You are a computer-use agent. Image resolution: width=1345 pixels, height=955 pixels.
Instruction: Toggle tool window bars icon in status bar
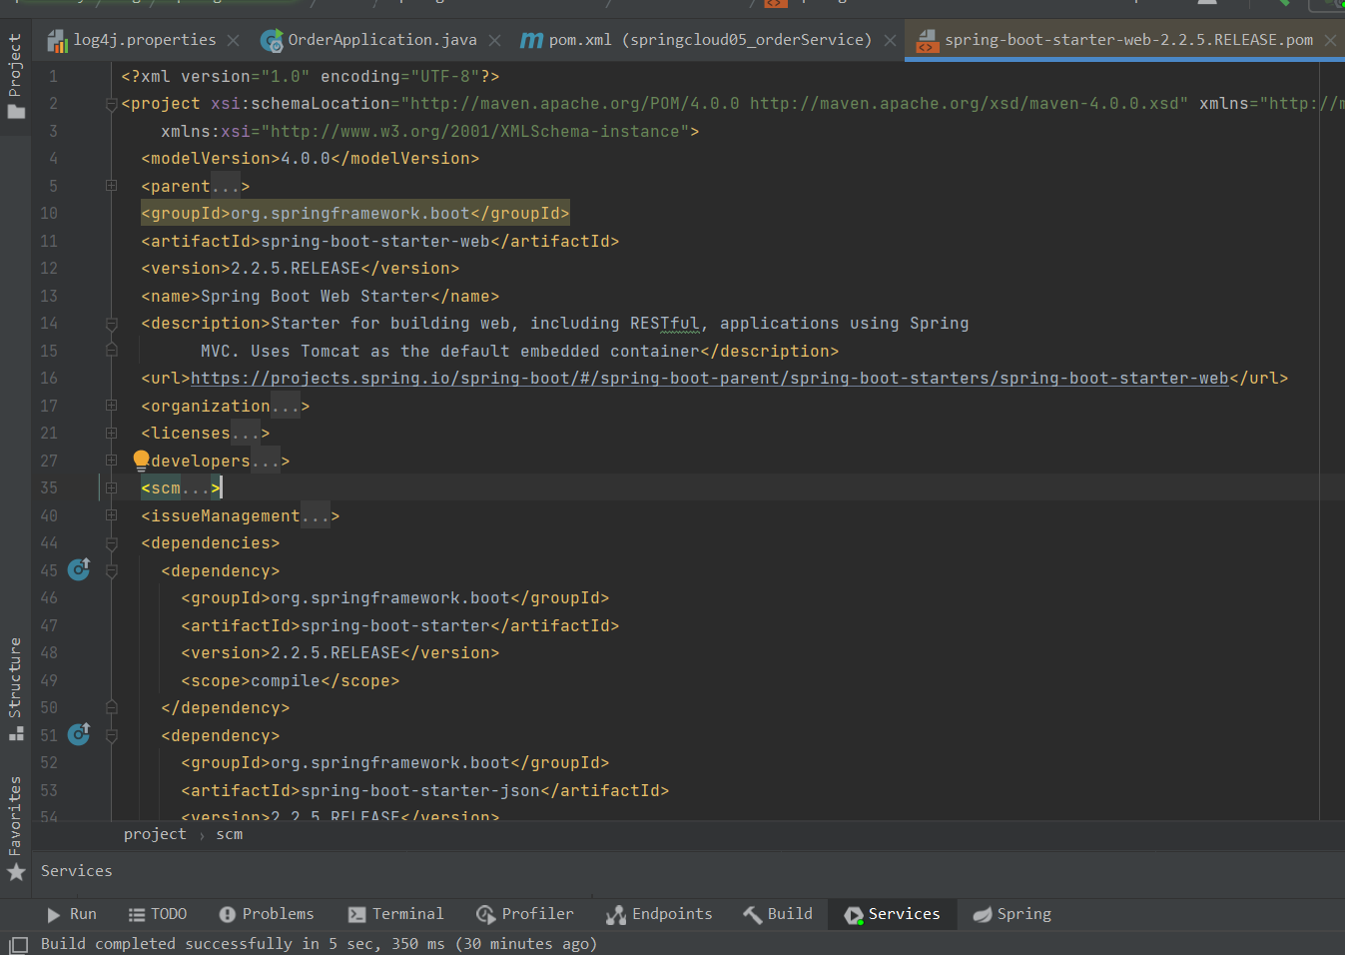(18, 944)
